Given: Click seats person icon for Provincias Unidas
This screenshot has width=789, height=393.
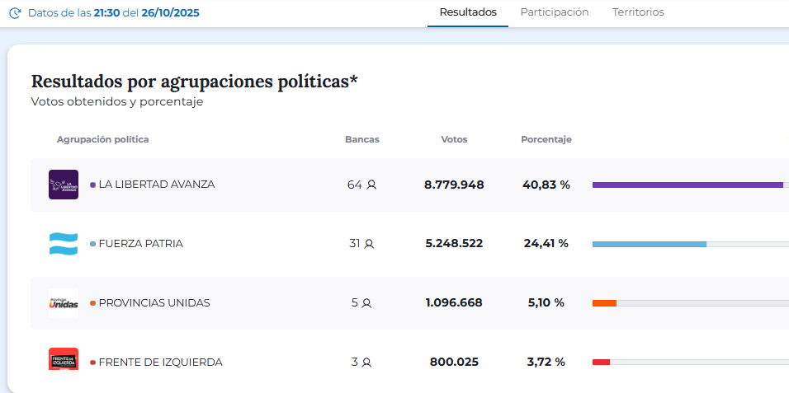Looking at the screenshot, I should coord(366,303).
